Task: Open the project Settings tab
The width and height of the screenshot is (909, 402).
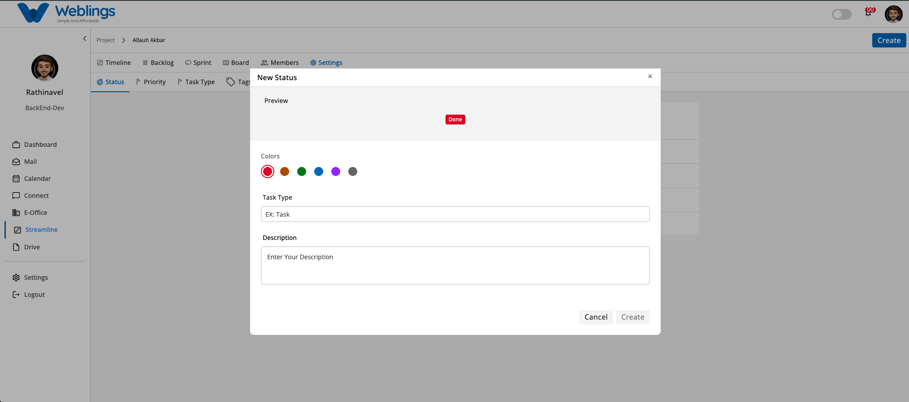Action: coord(326,63)
